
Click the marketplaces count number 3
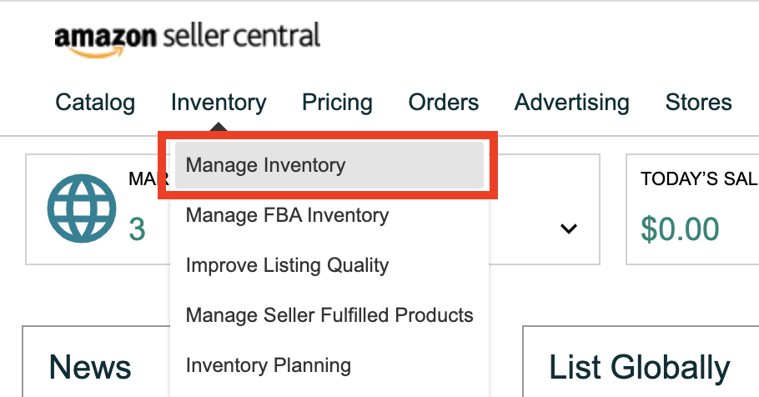coord(137,229)
